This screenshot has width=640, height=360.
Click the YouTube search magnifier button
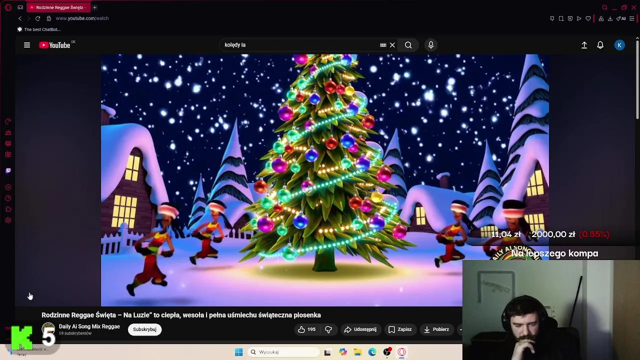tap(408, 45)
